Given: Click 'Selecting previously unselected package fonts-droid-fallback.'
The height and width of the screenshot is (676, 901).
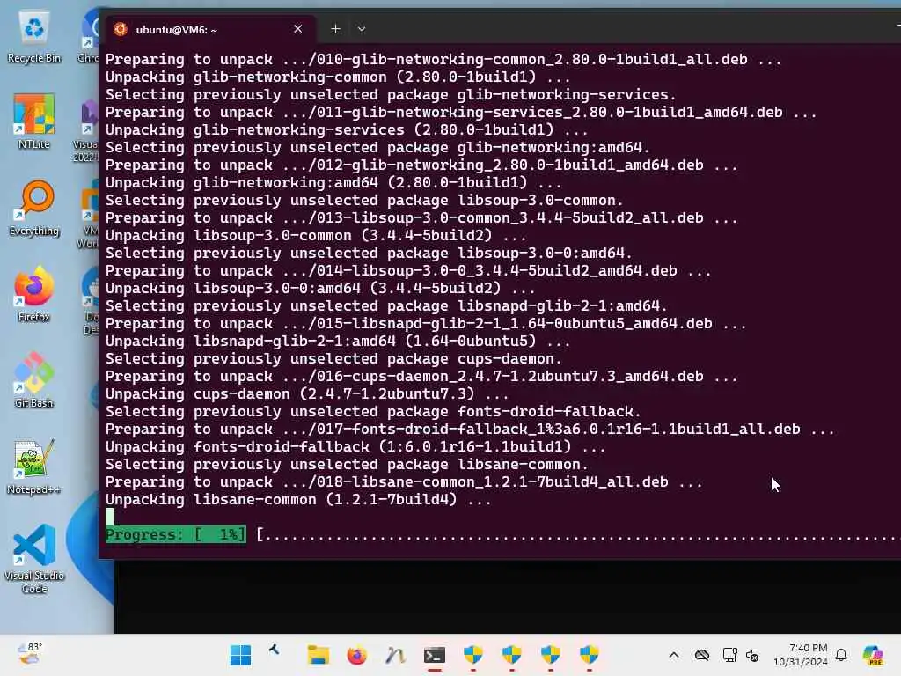Looking at the screenshot, I should click(373, 412).
